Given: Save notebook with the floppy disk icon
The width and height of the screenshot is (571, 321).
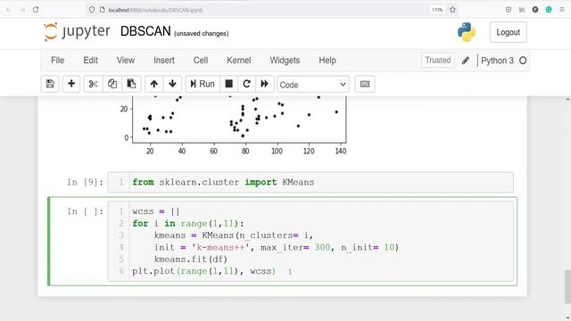Looking at the screenshot, I should tap(50, 84).
